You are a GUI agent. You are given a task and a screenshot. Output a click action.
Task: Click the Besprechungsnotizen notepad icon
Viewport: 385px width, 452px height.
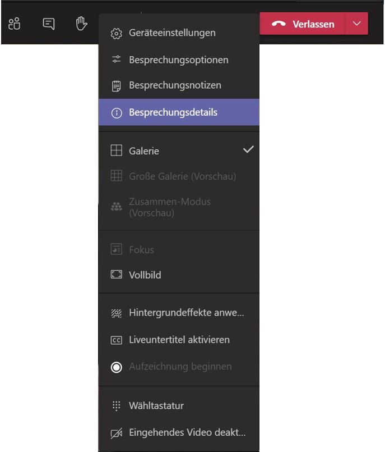click(x=116, y=86)
